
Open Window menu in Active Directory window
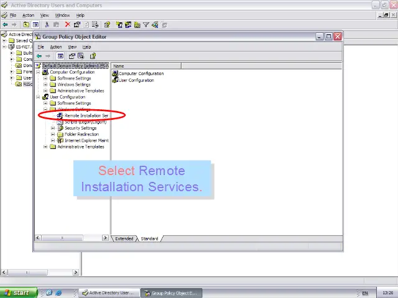click(62, 16)
